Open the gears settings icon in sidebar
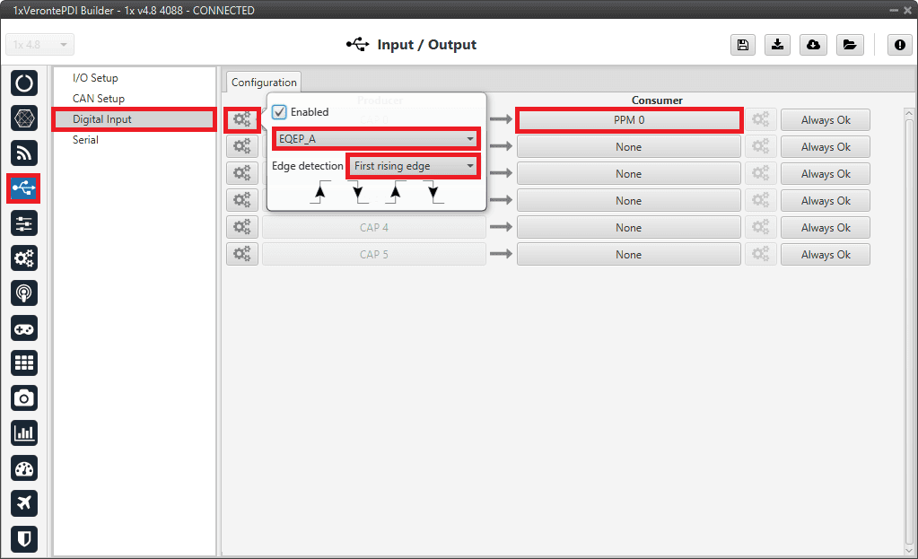Screen dimensions: 918x559 click(24, 258)
